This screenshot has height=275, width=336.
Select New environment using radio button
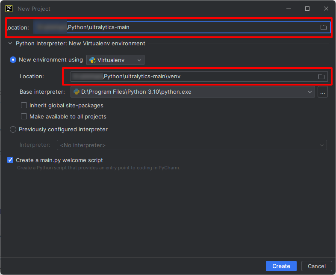pos(13,60)
